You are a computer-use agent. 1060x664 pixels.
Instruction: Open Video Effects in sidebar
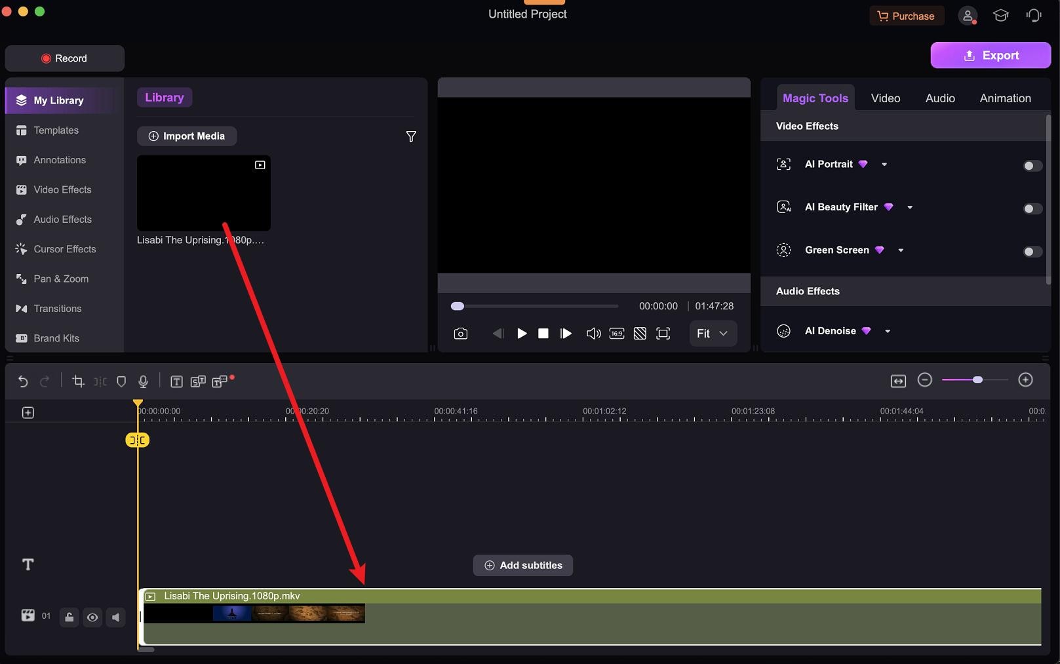(64, 189)
